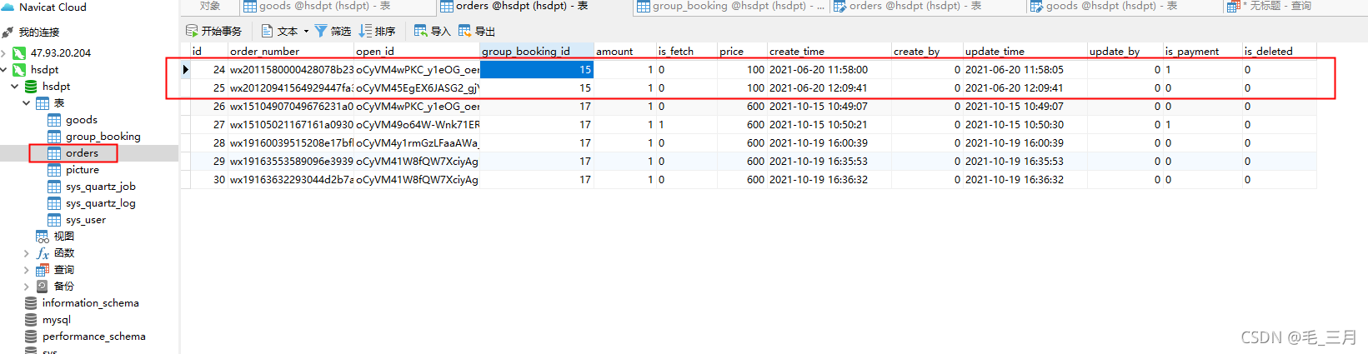Click the 排序 sort button
This screenshot has height=354, width=1368.
point(377,32)
